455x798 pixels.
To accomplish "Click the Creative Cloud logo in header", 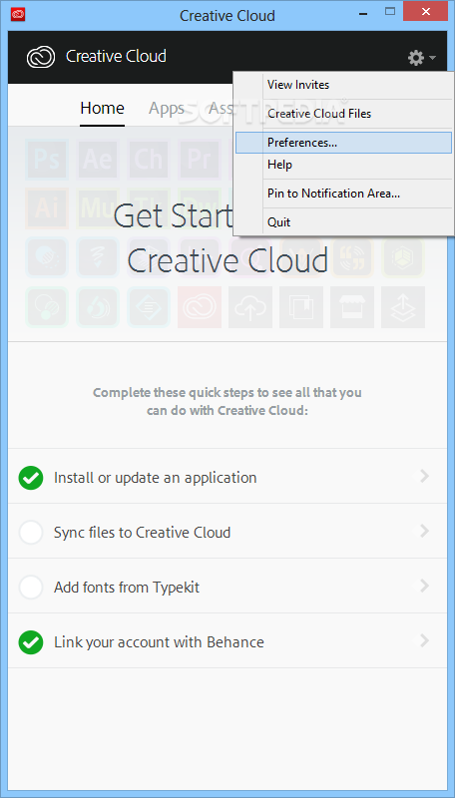I will pos(40,57).
